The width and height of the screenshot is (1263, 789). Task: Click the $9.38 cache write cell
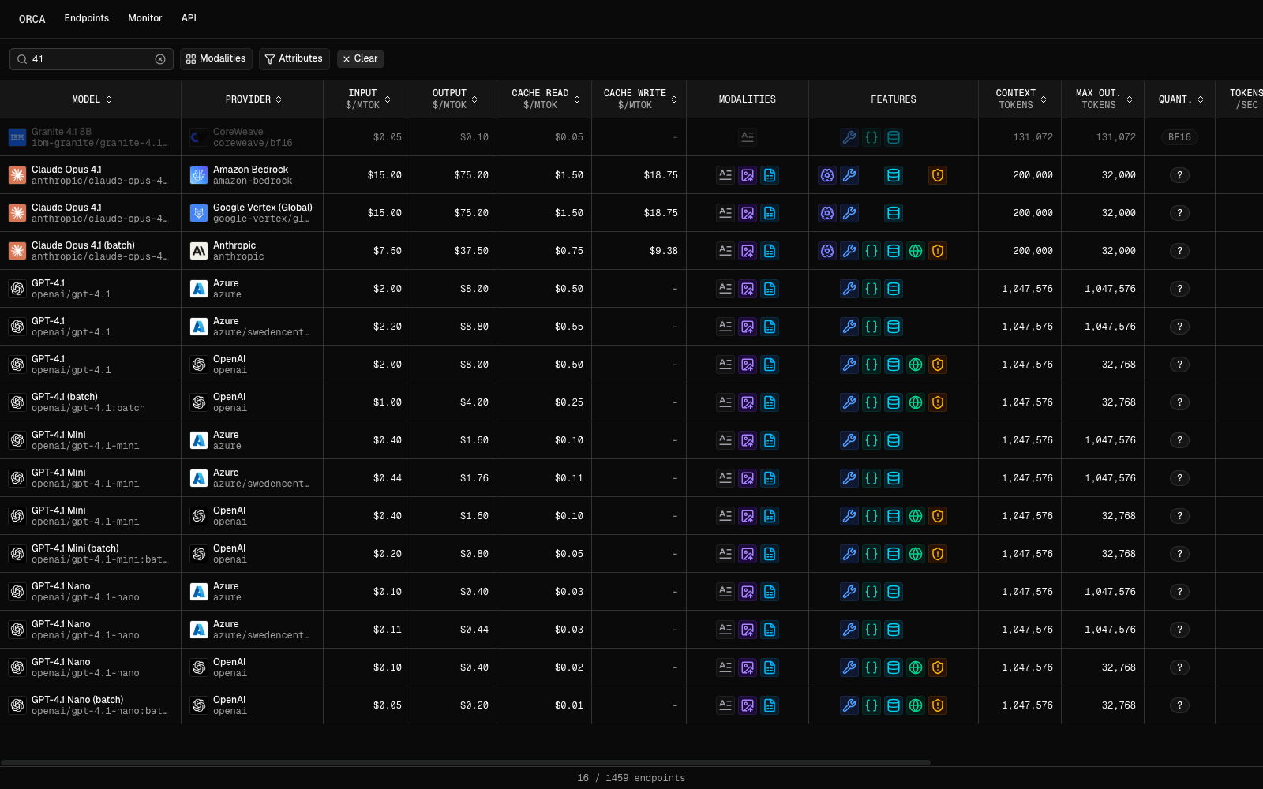point(663,251)
